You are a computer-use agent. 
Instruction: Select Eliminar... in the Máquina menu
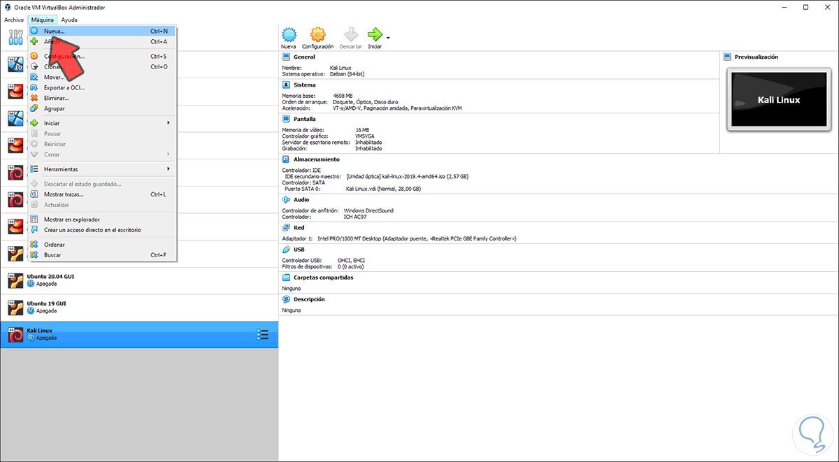tap(102, 98)
